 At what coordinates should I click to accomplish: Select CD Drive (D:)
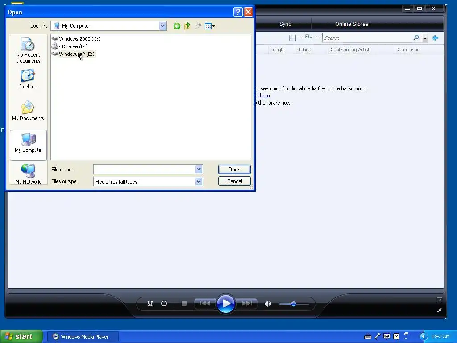tap(70, 46)
